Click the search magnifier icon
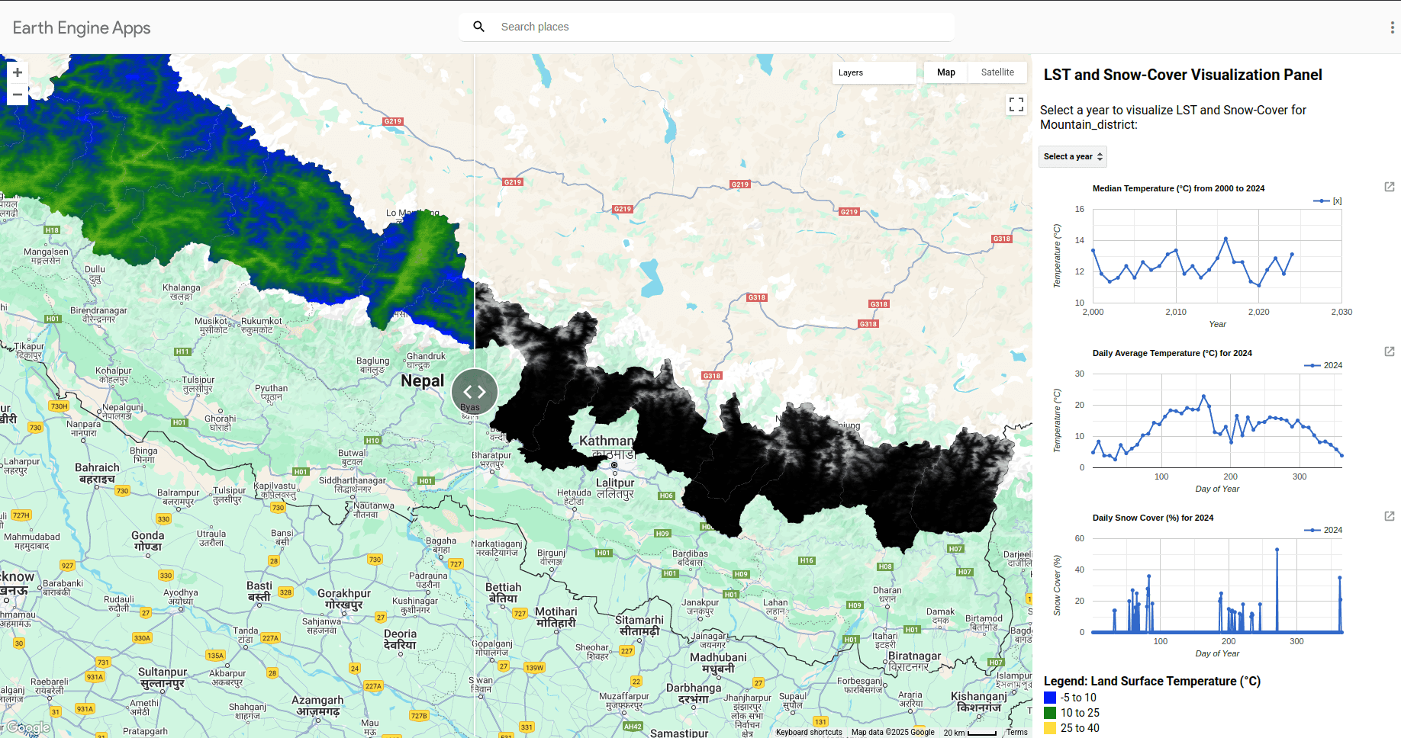 [x=478, y=27]
